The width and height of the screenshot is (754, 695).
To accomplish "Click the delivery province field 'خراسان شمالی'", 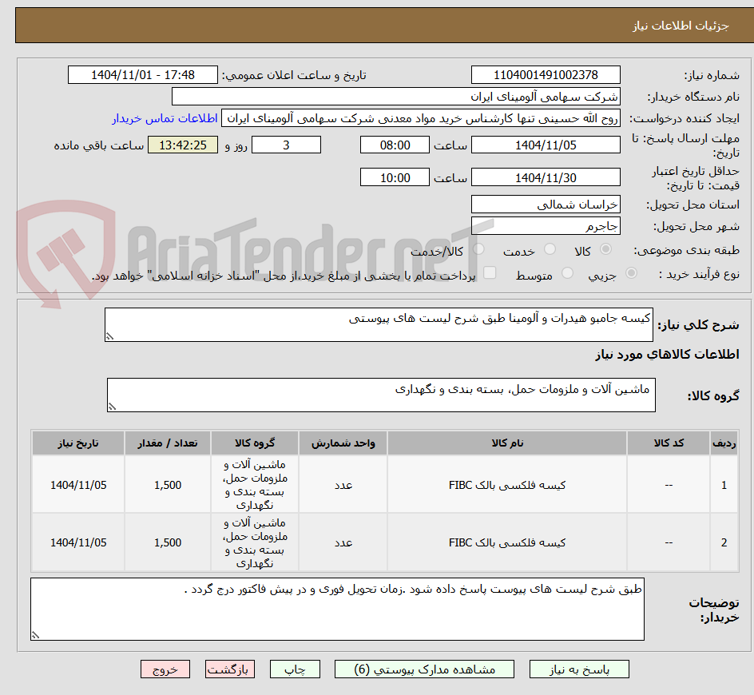I will (546, 205).
